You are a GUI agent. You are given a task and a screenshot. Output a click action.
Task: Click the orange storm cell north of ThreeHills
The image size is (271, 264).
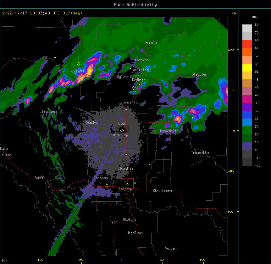click(178, 119)
